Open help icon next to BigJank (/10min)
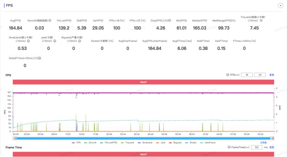The image size is (287, 157). [x=79, y=41]
